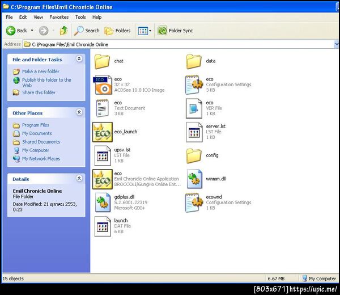
Task: Open the Back history dropdown arrow
Action: pos(32,31)
